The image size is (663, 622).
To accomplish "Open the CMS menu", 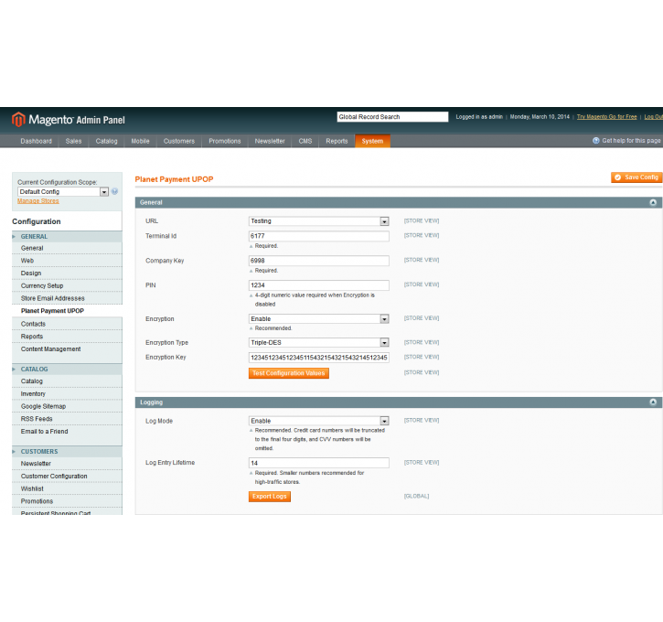I will (305, 141).
